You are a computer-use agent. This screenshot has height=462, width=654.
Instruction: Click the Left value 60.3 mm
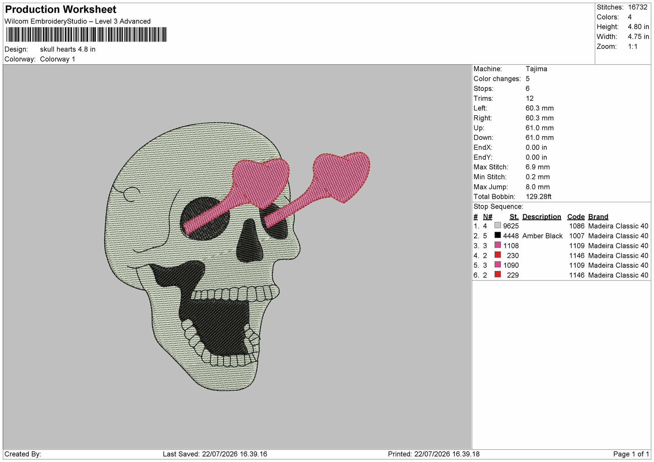point(539,108)
